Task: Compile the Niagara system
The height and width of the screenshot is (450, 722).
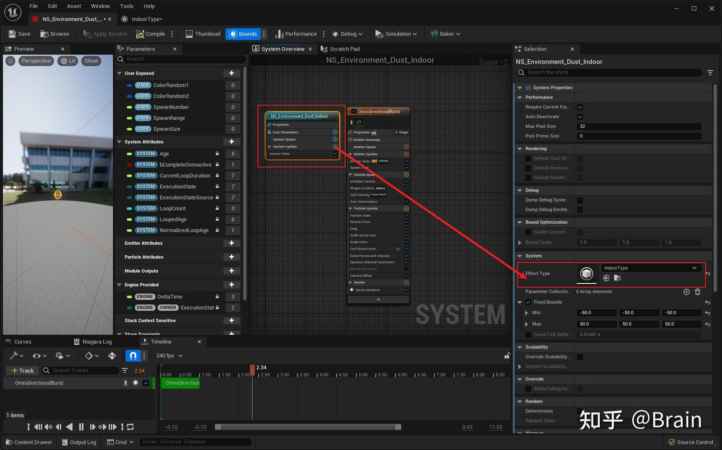Action: [150, 34]
